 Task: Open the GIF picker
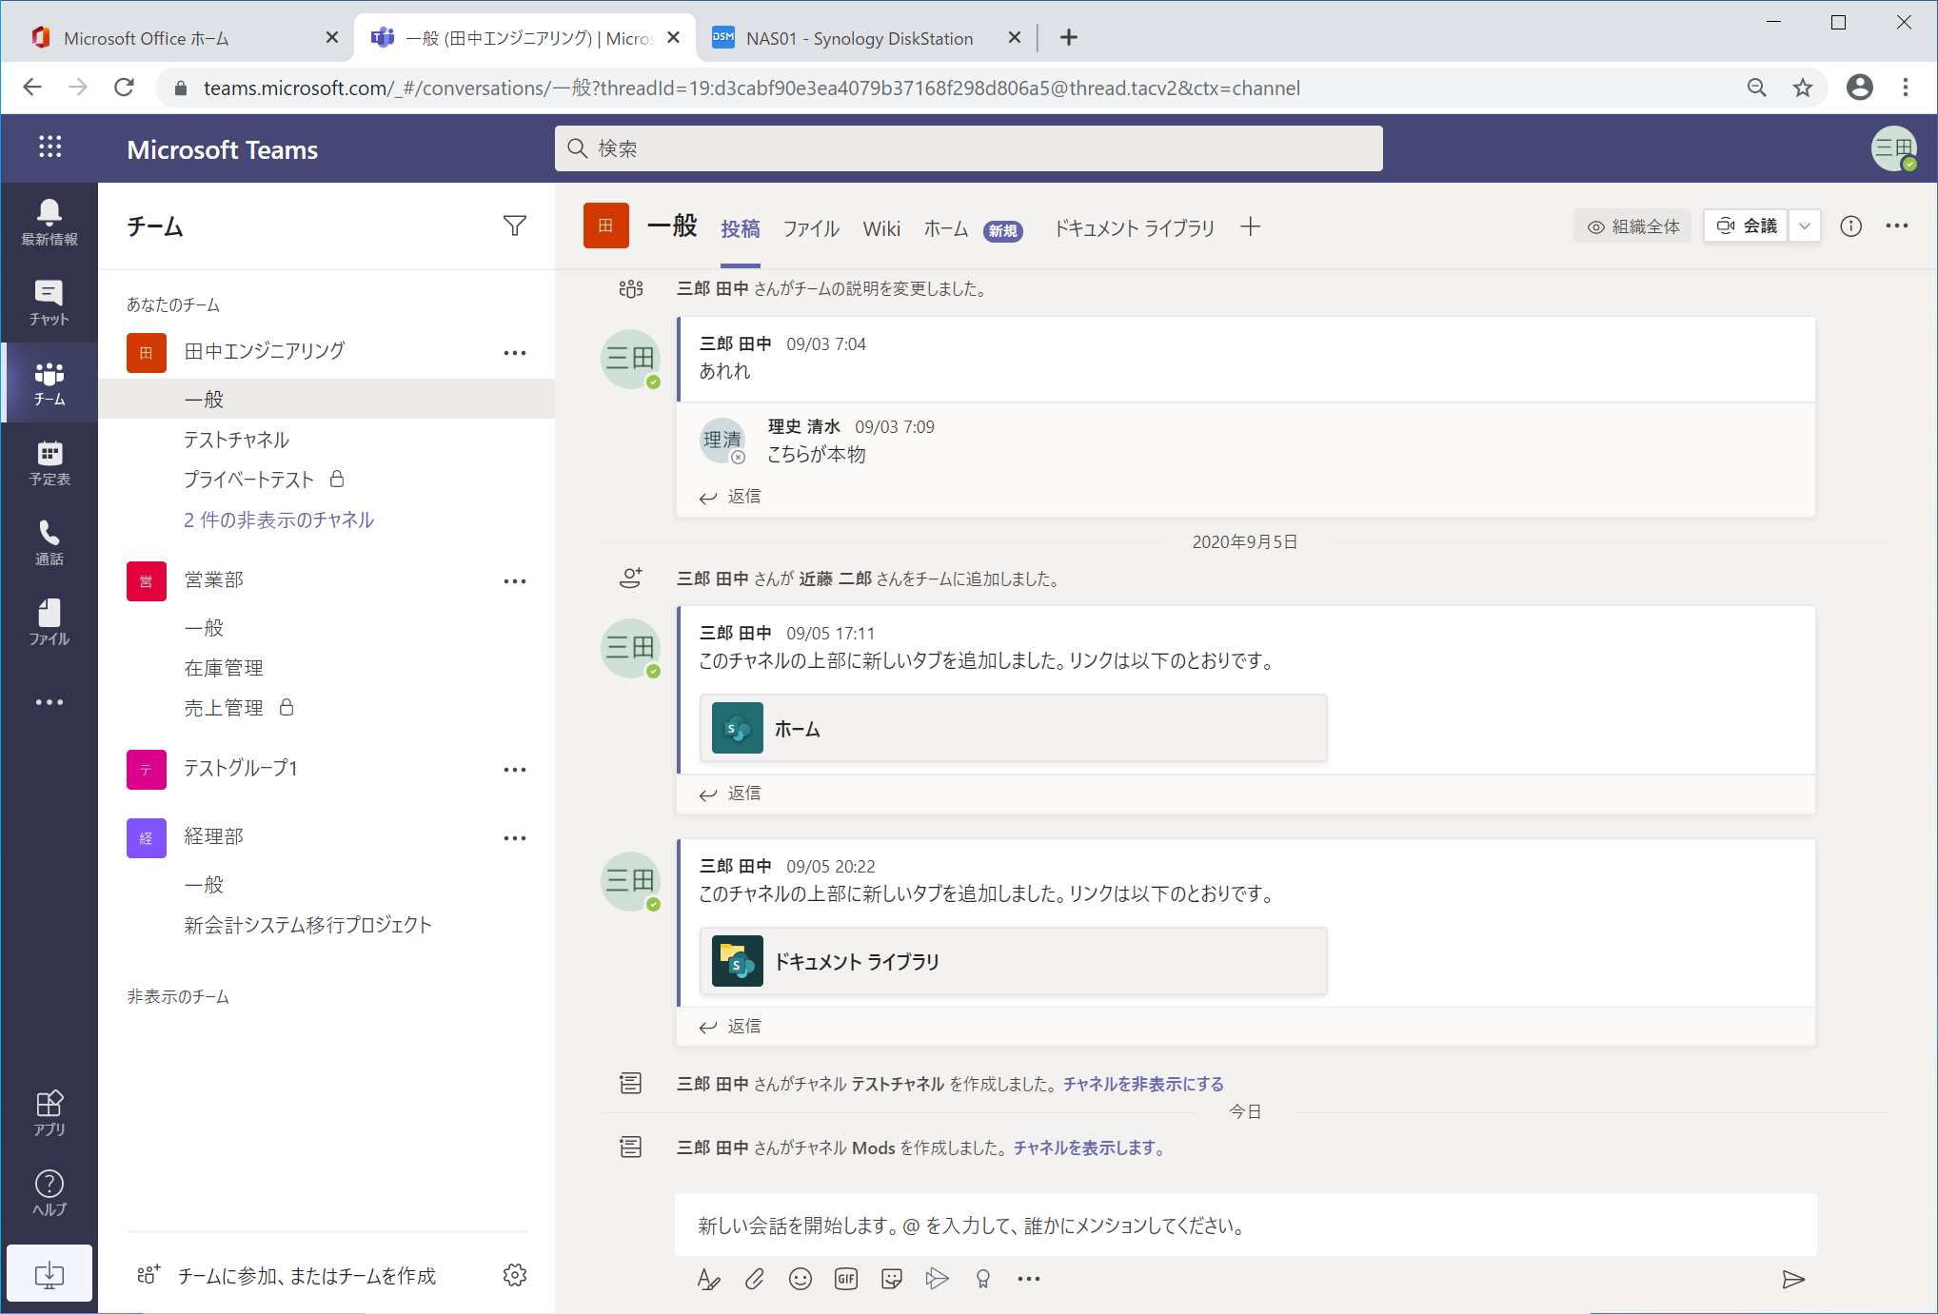point(845,1279)
